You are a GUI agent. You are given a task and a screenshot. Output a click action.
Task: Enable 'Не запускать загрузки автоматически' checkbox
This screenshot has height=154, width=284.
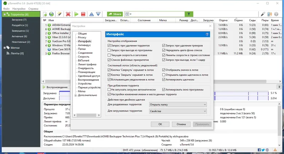109,89
